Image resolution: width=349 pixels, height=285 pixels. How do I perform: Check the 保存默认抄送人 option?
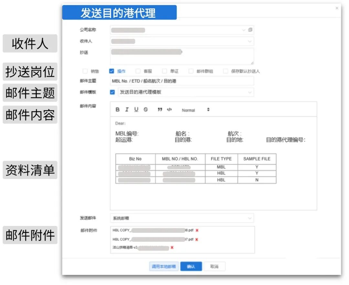click(225, 71)
